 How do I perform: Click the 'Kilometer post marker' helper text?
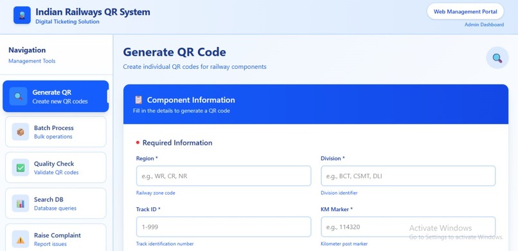(344, 244)
